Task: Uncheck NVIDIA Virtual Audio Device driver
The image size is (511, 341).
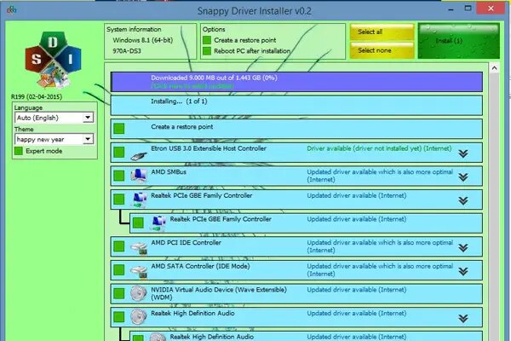Action: (x=119, y=293)
